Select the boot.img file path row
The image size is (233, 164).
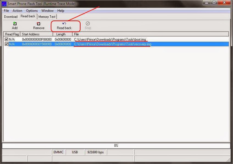click(x=110, y=39)
